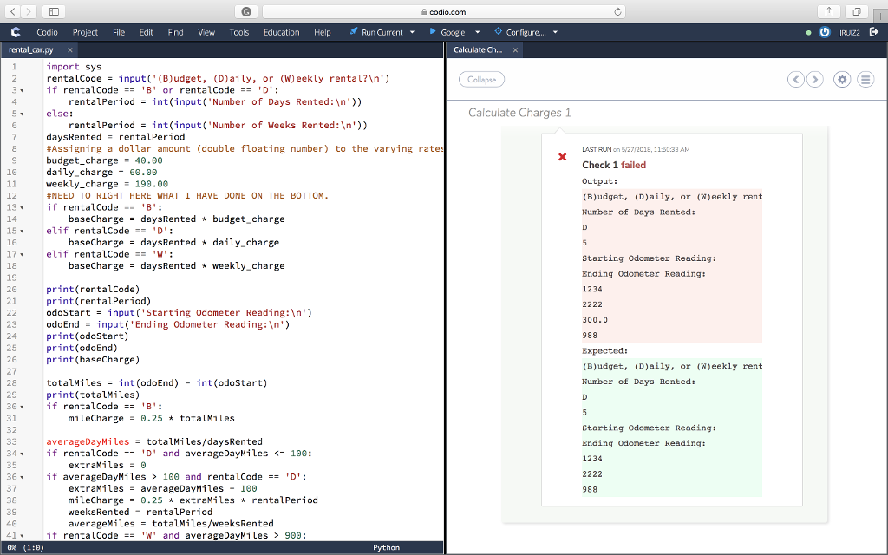Click the green status indicator dot

808,32
